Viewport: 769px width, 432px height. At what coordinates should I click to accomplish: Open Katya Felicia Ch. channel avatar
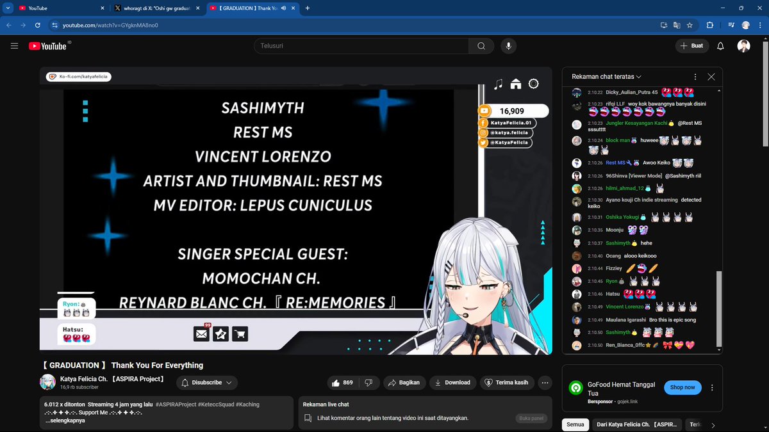coord(48,382)
